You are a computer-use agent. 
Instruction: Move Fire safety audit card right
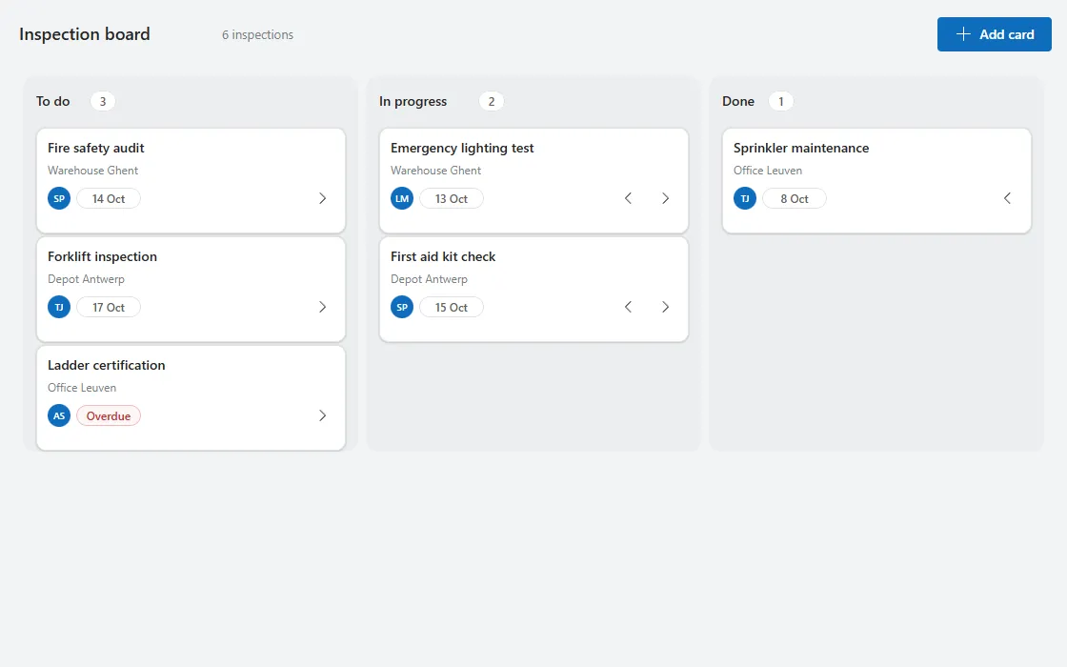point(323,199)
